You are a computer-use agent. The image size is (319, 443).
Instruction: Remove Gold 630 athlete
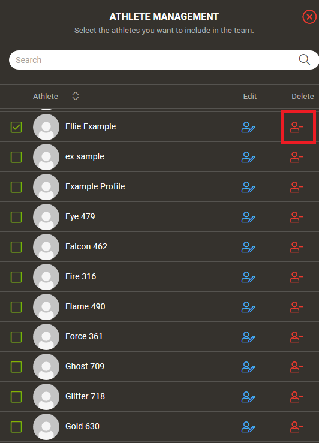pos(296,427)
